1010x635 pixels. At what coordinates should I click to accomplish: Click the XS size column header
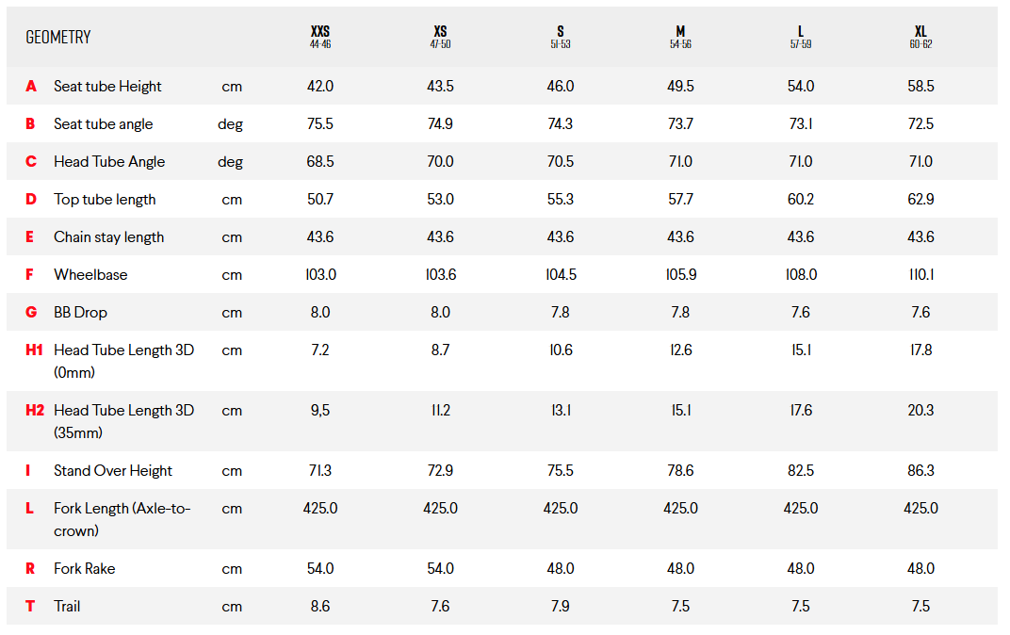440,36
